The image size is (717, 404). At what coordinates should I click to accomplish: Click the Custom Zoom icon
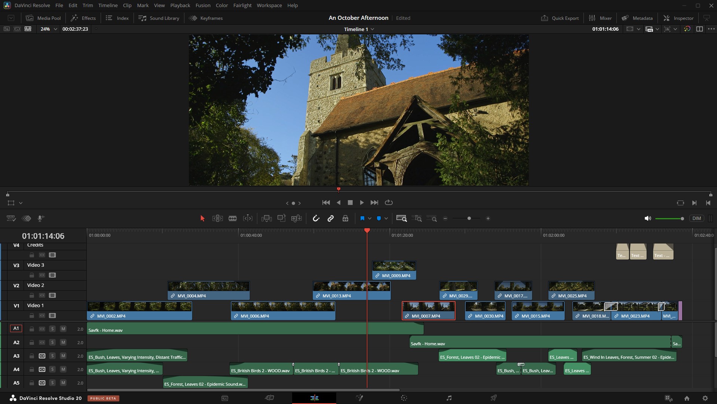(432, 218)
